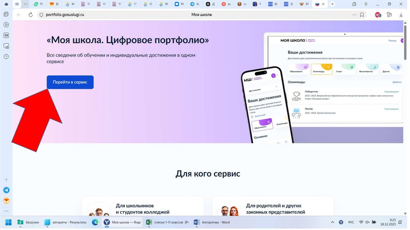Image resolution: width=410 pixels, height=230 pixels.
Task: Click the «Перейти в сервис» button
Action: pyautogui.click(x=70, y=82)
